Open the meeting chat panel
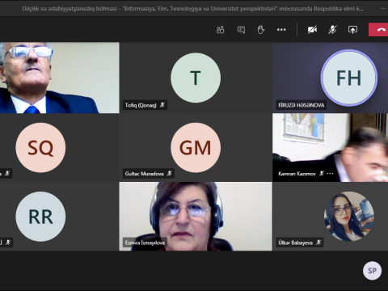 tap(241, 30)
